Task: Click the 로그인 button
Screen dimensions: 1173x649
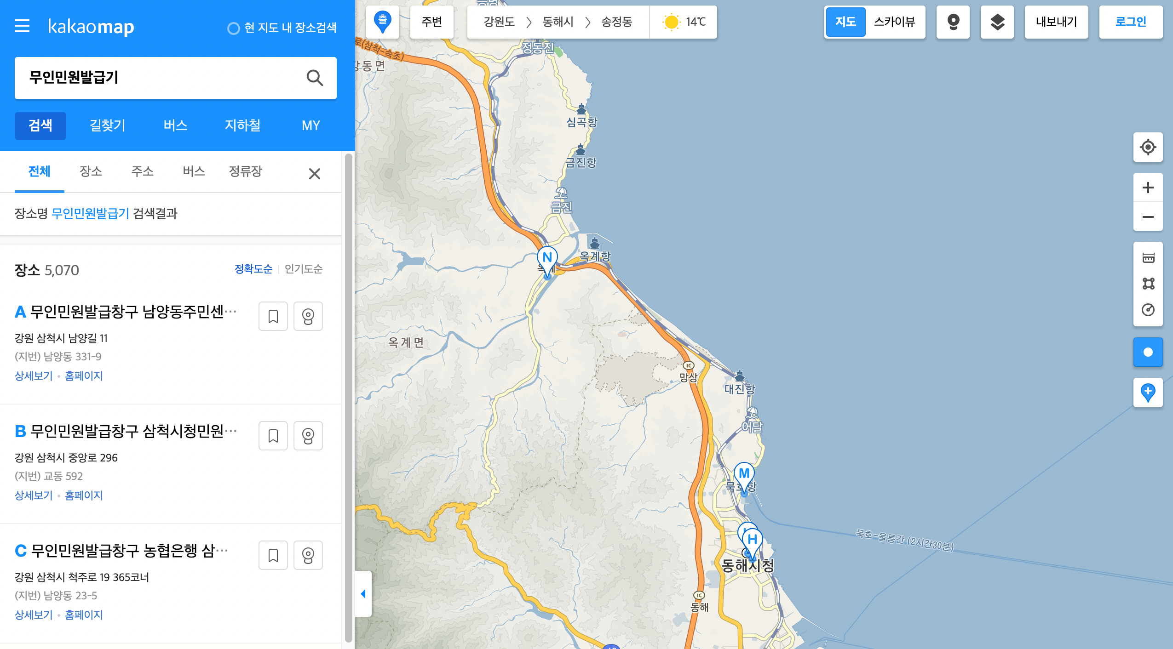Action: pyautogui.click(x=1130, y=22)
